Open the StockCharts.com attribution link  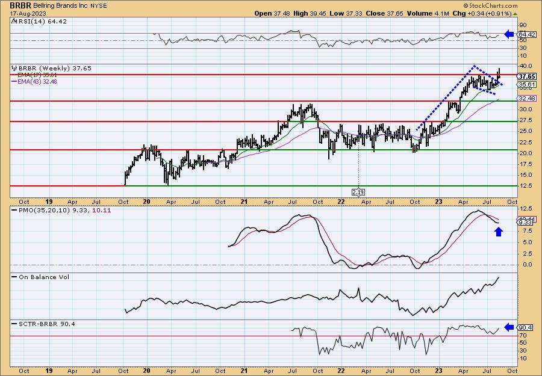493,5
